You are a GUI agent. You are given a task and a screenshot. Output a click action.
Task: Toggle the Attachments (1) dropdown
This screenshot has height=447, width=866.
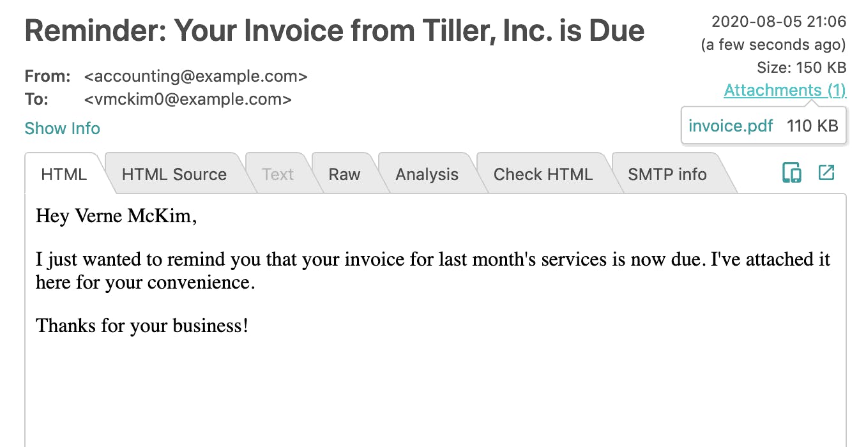[785, 90]
